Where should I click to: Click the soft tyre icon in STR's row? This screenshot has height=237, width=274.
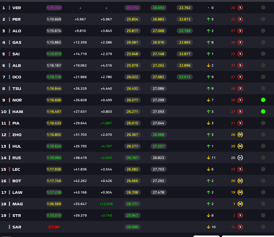point(240,215)
